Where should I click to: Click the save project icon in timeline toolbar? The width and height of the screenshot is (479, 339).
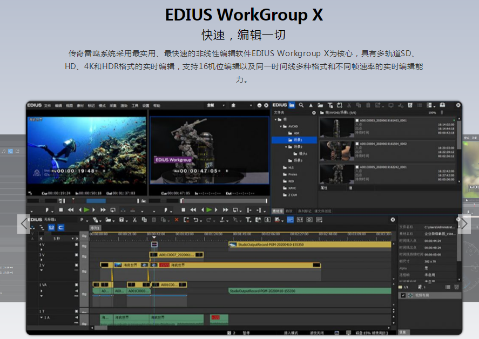(122, 220)
